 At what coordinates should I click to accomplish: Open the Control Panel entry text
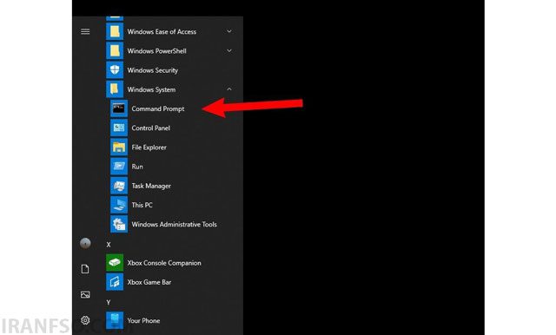click(x=150, y=128)
